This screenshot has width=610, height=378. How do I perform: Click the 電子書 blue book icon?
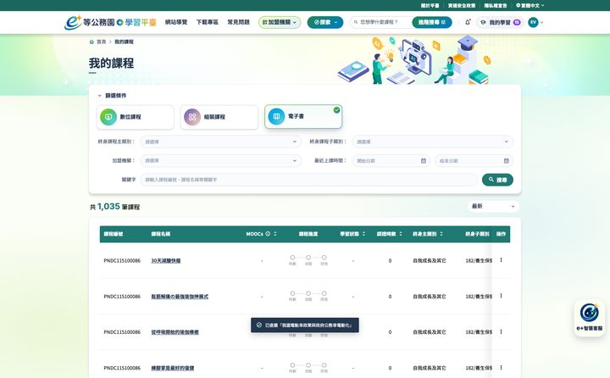point(276,116)
